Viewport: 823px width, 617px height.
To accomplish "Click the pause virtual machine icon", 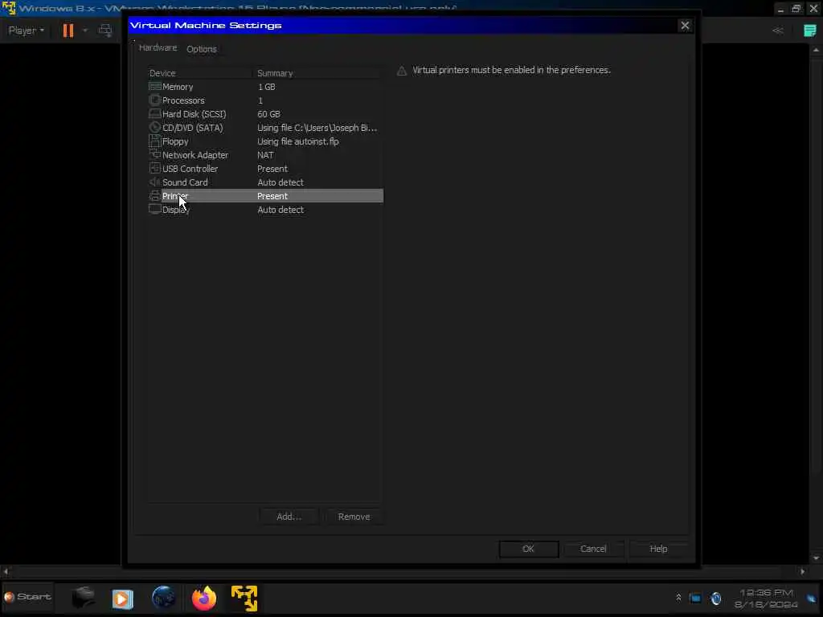I will pos(68,31).
